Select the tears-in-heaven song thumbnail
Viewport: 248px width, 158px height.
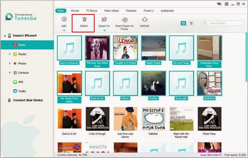click(69, 48)
